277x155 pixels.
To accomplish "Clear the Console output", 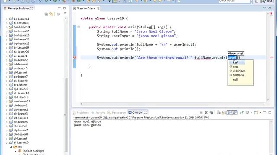I will point(219,112).
